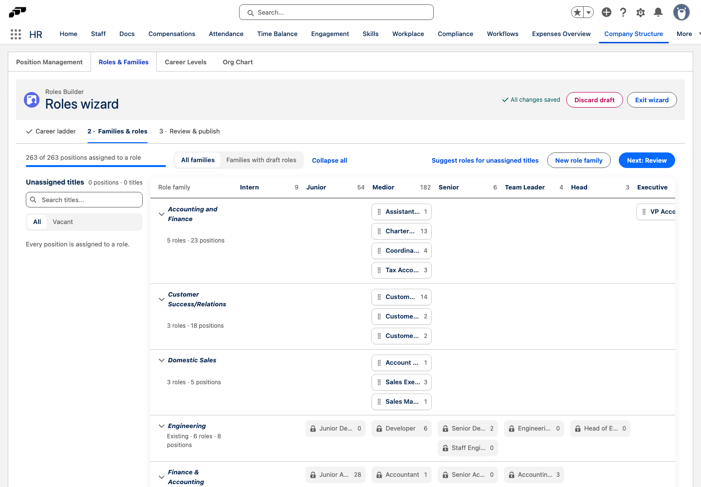Viewport: 701px width, 487px height.
Task: Click the Search titles input field
Action: [84, 200]
